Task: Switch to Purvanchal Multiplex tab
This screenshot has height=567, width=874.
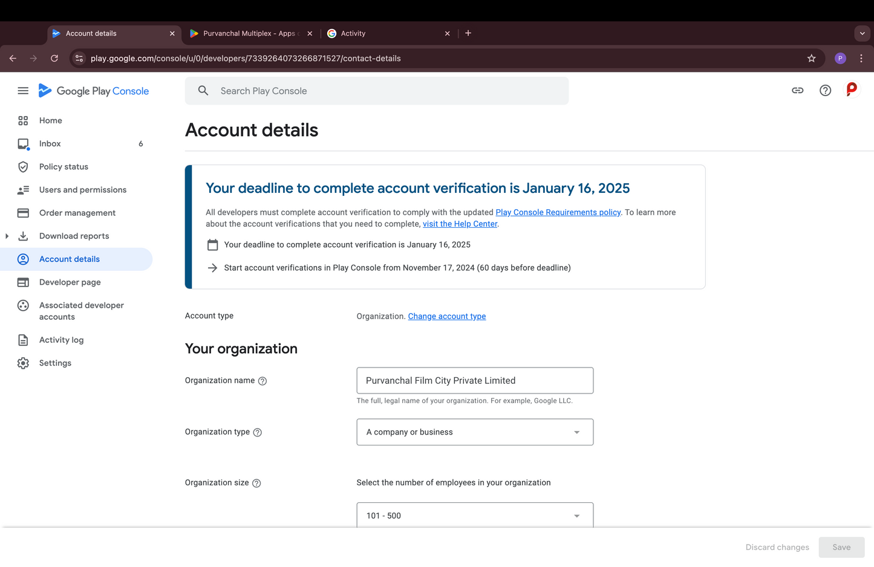Action: [x=249, y=33]
